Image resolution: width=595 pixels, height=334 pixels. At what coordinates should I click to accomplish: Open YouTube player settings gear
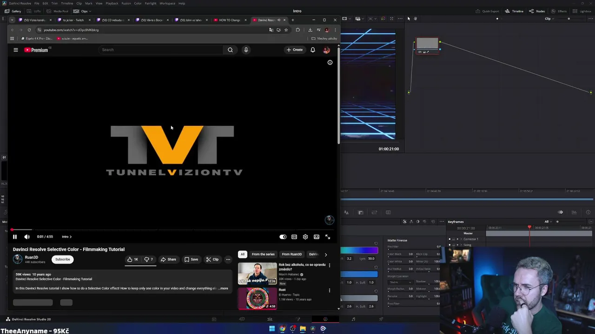click(305, 237)
